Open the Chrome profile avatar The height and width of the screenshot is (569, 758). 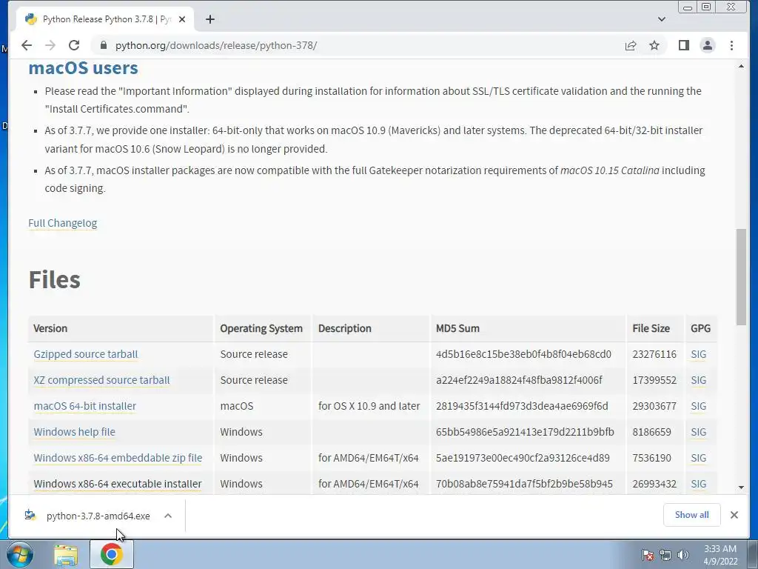(707, 45)
